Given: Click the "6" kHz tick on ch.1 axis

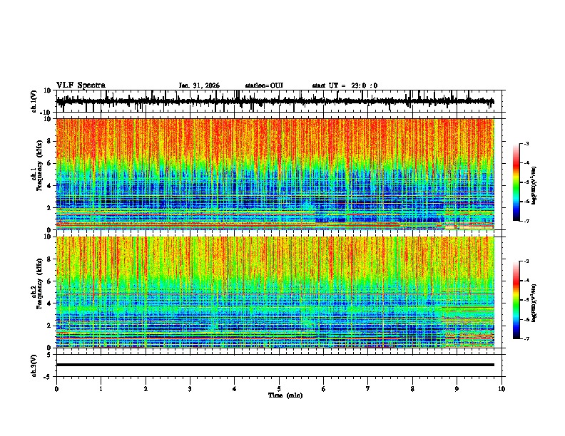Looking at the screenshot, I should [x=49, y=164].
